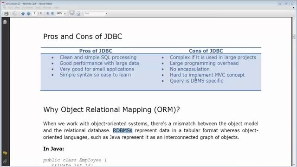
Task: Close the document with menu-bar X
Action: [294, 8]
